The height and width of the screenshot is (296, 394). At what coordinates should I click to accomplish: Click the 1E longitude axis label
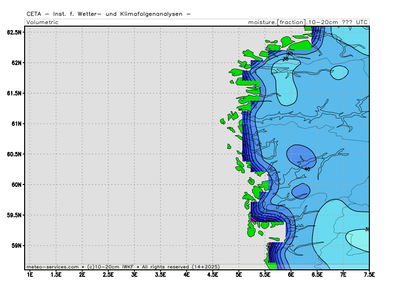click(x=30, y=274)
